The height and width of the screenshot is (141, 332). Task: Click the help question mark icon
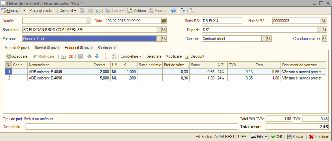pyautogui.click(x=174, y=11)
